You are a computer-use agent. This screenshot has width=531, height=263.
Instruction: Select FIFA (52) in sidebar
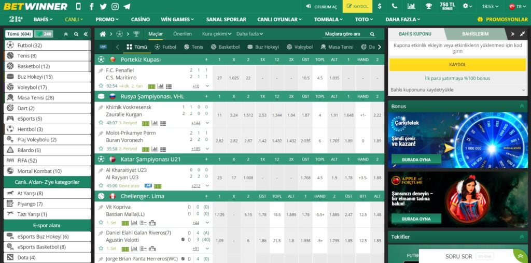coord(47,160)
